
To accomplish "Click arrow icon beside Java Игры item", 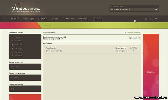I will point(12,41).
